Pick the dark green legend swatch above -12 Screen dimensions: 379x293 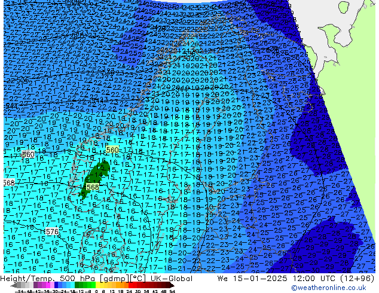point(77,285)
